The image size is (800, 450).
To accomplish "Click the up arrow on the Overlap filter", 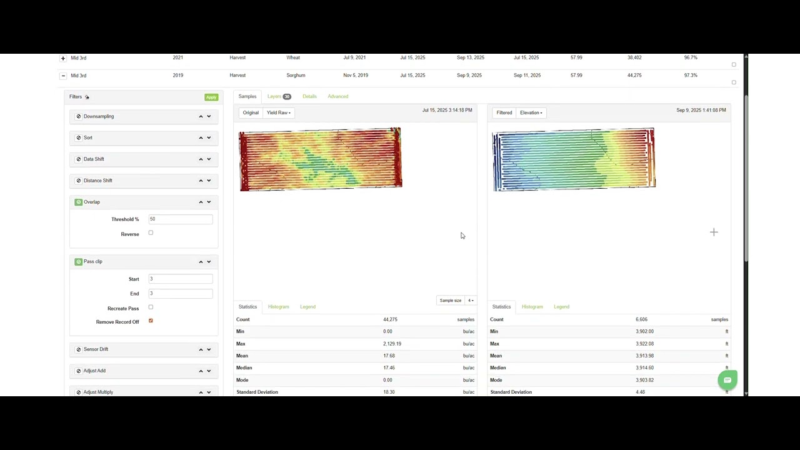I will (x=201, y=202).
